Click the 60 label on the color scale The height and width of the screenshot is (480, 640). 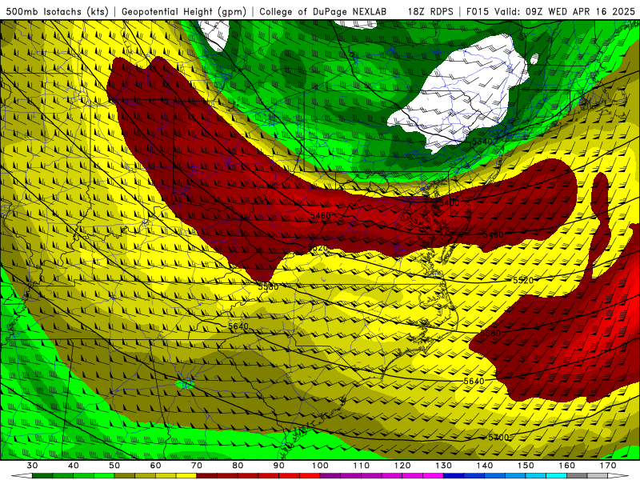tap(155, 466)
